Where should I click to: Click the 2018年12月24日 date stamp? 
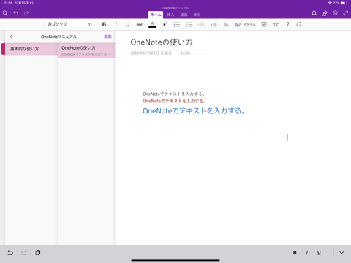click(x=151, y=53)
